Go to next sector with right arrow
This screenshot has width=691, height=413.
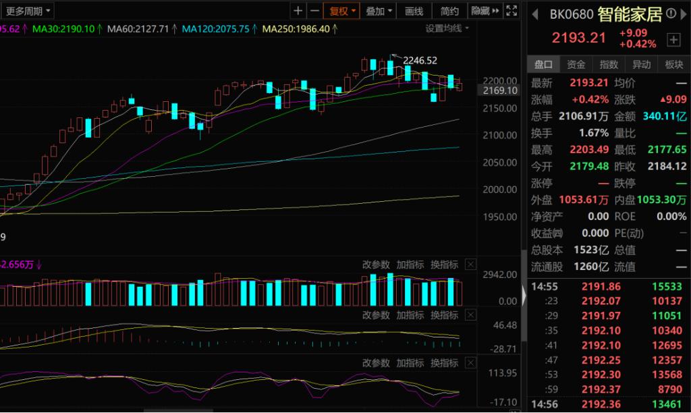pyautogui.click(x=684, y=14)
